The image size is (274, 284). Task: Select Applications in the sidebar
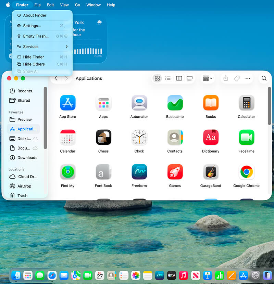(23, 129)
